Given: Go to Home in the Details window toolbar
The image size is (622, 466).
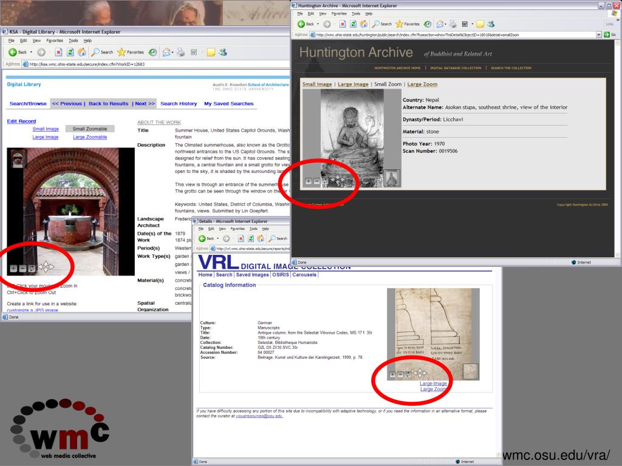Looking at the screenshot, I should [260, 238].
